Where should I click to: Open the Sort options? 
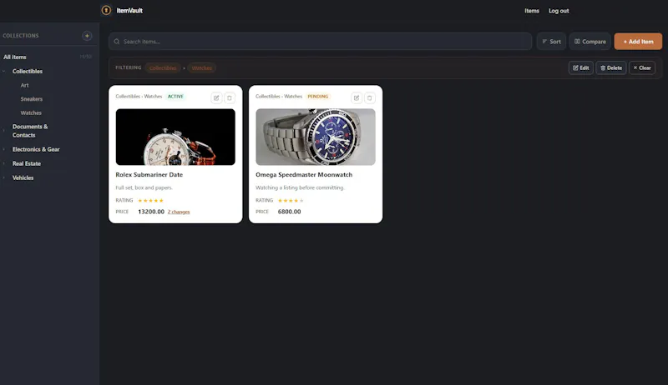[551, 42]
